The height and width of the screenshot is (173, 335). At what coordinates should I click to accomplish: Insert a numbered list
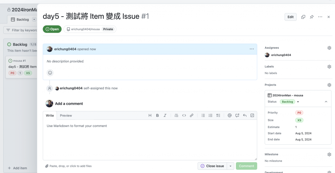[x=210, y=116]
